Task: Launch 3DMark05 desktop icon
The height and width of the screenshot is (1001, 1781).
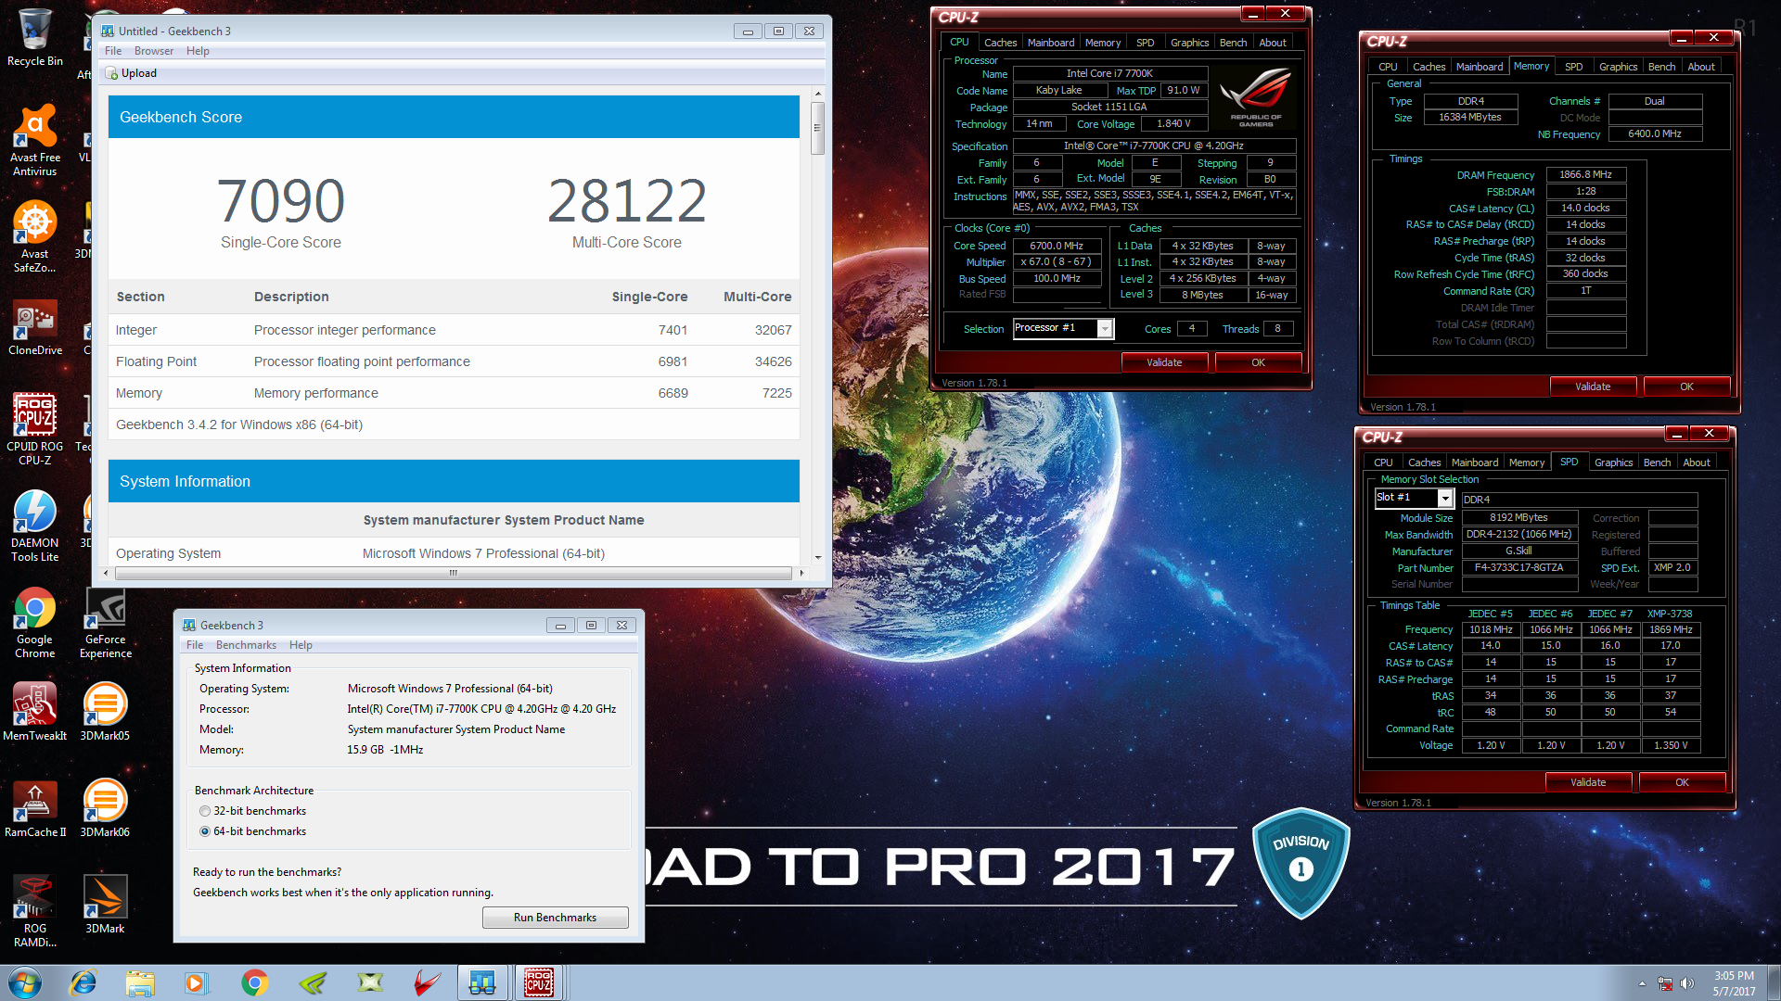Action: [x=105, y=712]
